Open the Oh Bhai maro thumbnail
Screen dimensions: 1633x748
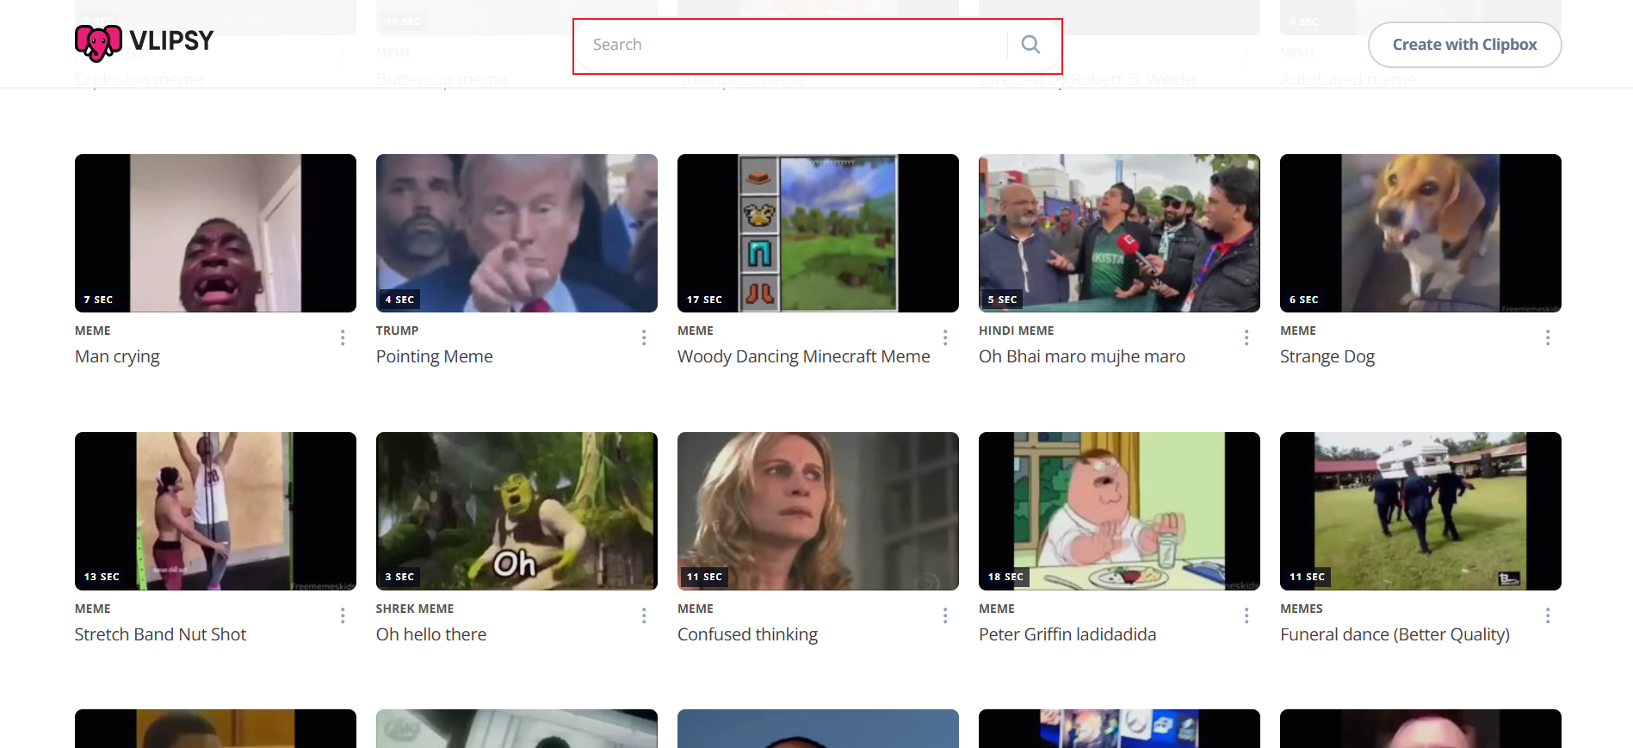(1119, 233)
